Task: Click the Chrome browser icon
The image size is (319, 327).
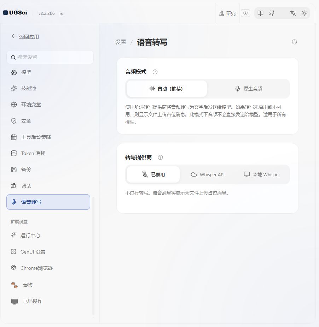Action: pos(13,267)
